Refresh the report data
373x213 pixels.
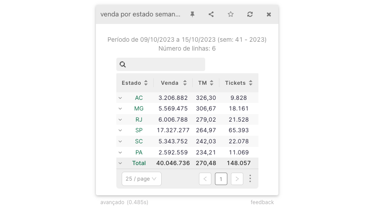click(x=250, y=14)
